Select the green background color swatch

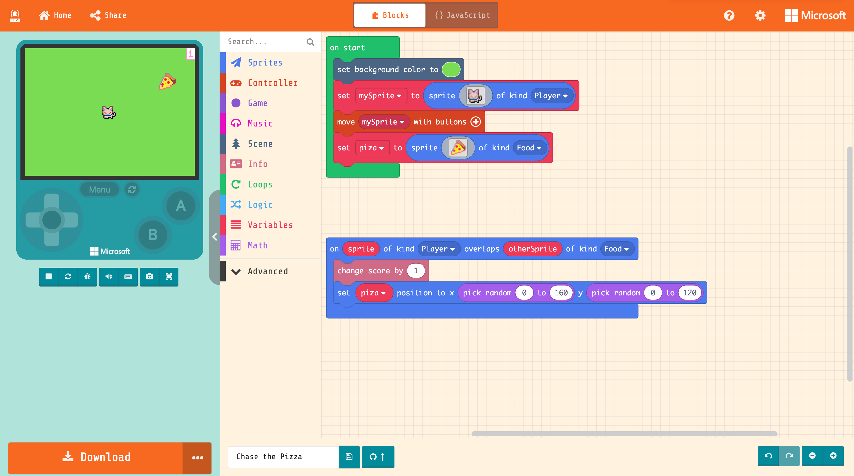[x=451, y=69]
